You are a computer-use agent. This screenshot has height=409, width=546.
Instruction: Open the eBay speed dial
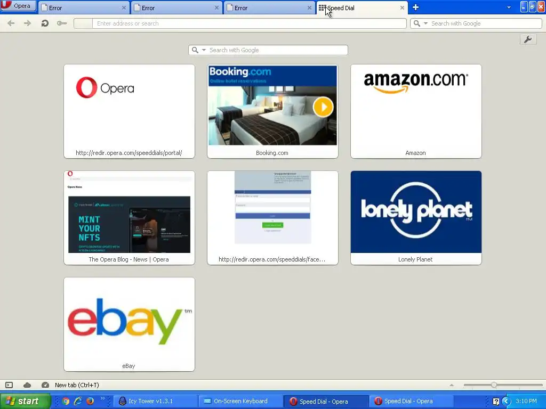pyautogui.click(x=129, y=324)
